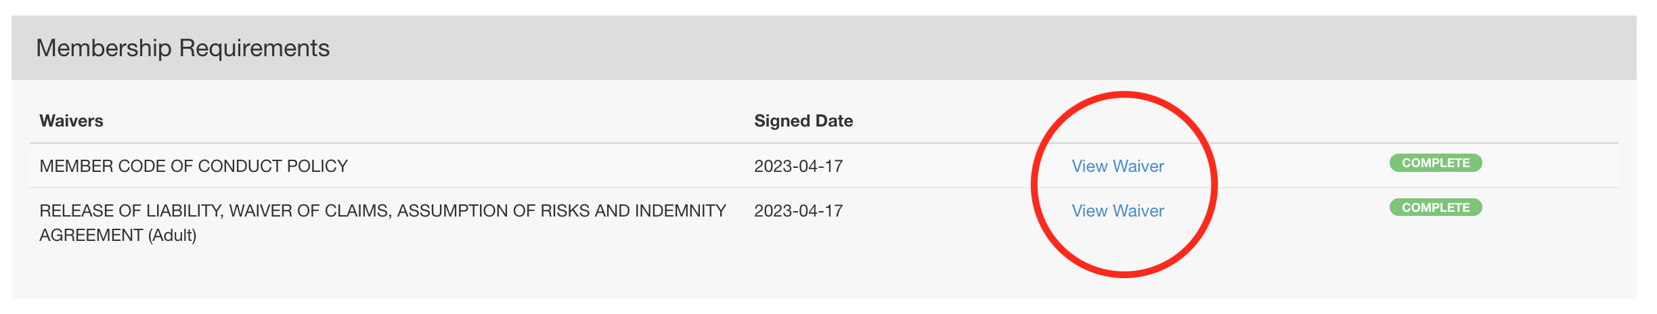The image size is (1657, 314).
Task: Click signed date 2023-04-17 in Release of Liability row
Action: click(x=799, y=210)
